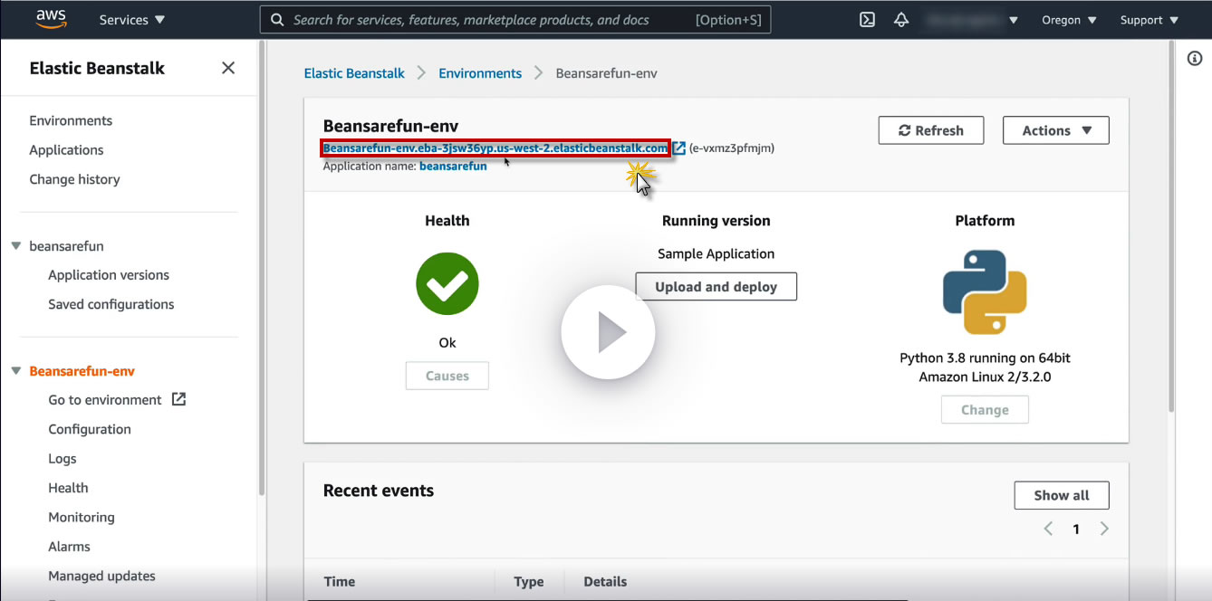The width and height of the screenshot is (1212, 601).
Task: Go to previous events page
Action: (1048, 529)
